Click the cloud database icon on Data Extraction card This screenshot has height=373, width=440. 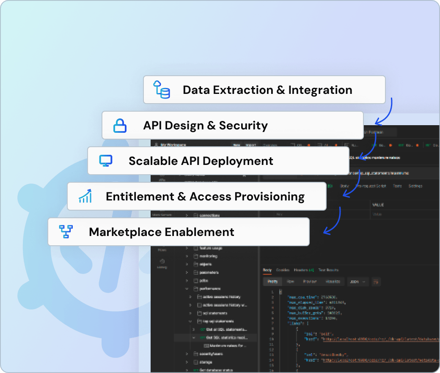coord(161,90)
